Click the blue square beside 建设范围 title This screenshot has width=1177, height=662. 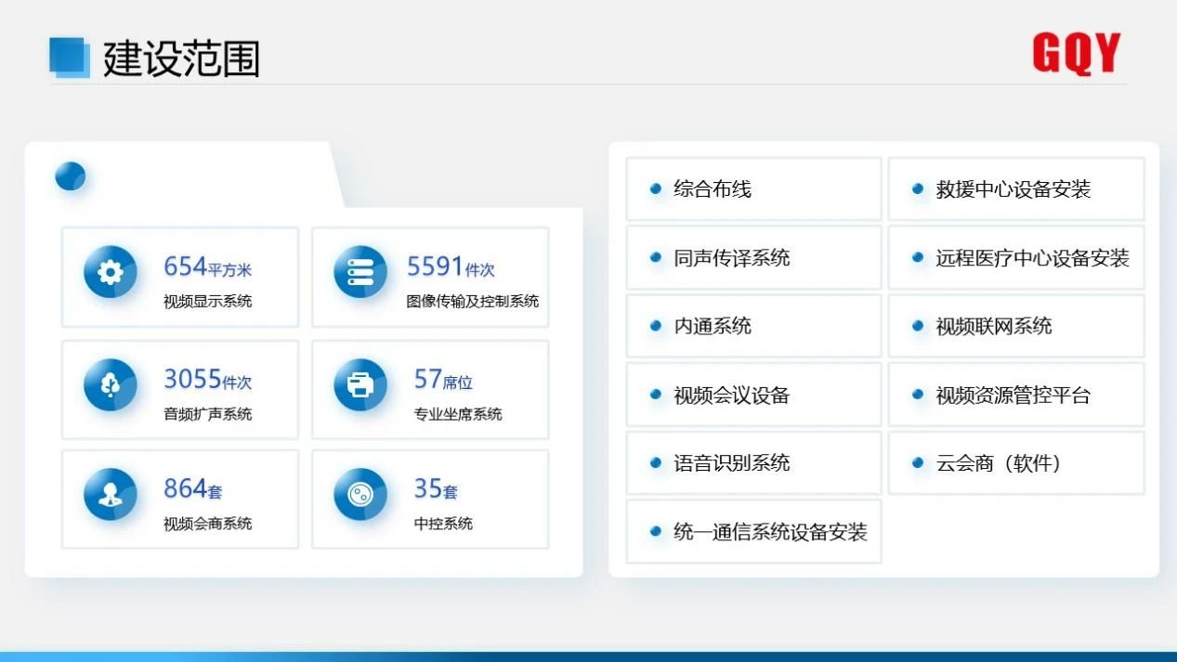point(69,58)
